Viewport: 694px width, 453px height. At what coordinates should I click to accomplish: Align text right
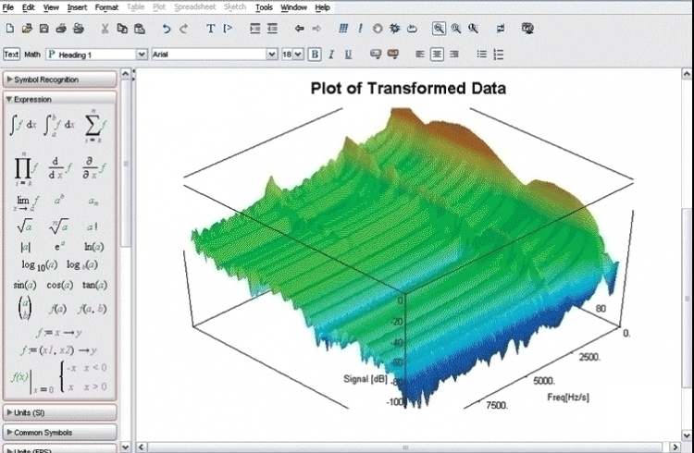click(x=453, y=55)
